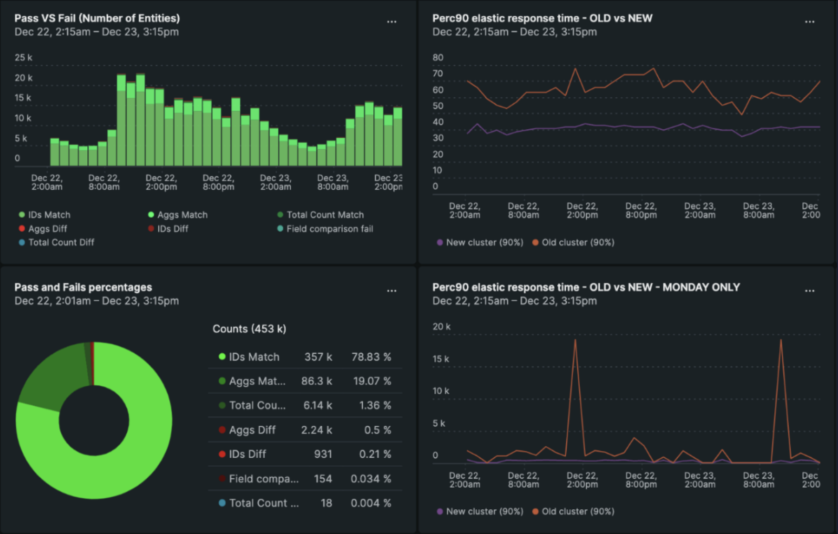
Task: Click the Pass VS Fail chart title
Action: point(97,18)
